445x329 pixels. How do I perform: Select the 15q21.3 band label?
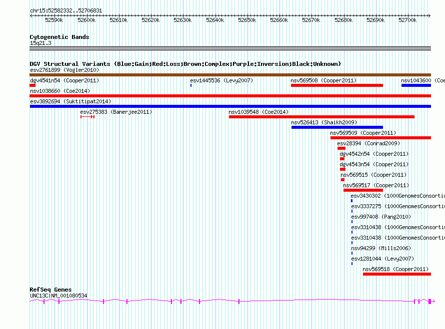[x=40, y=43]
